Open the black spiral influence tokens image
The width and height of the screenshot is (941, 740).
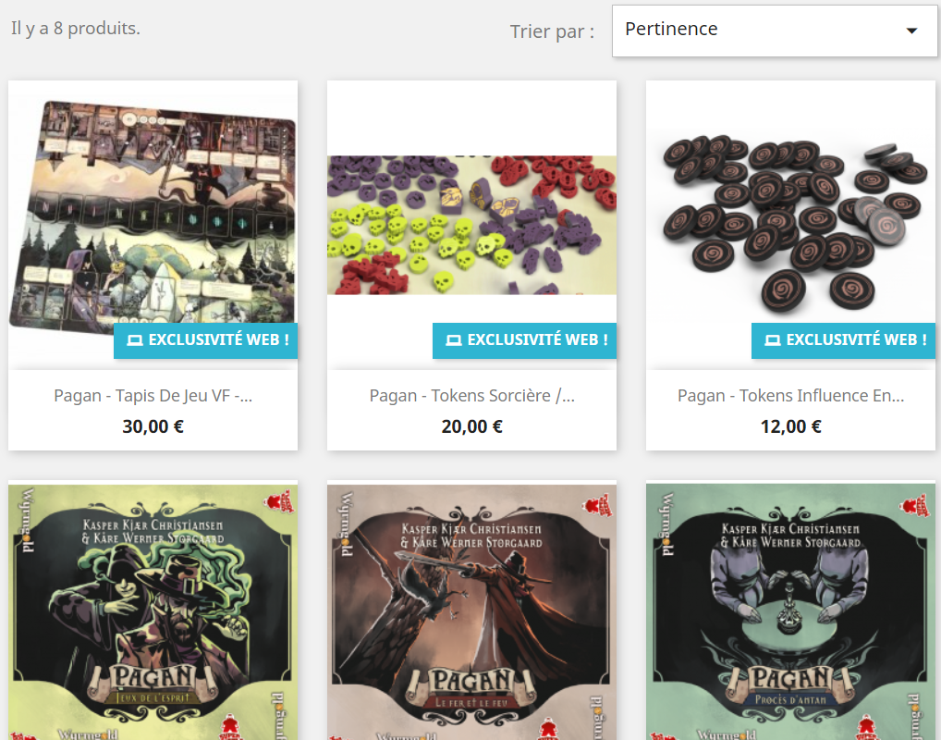coord(790,225)
